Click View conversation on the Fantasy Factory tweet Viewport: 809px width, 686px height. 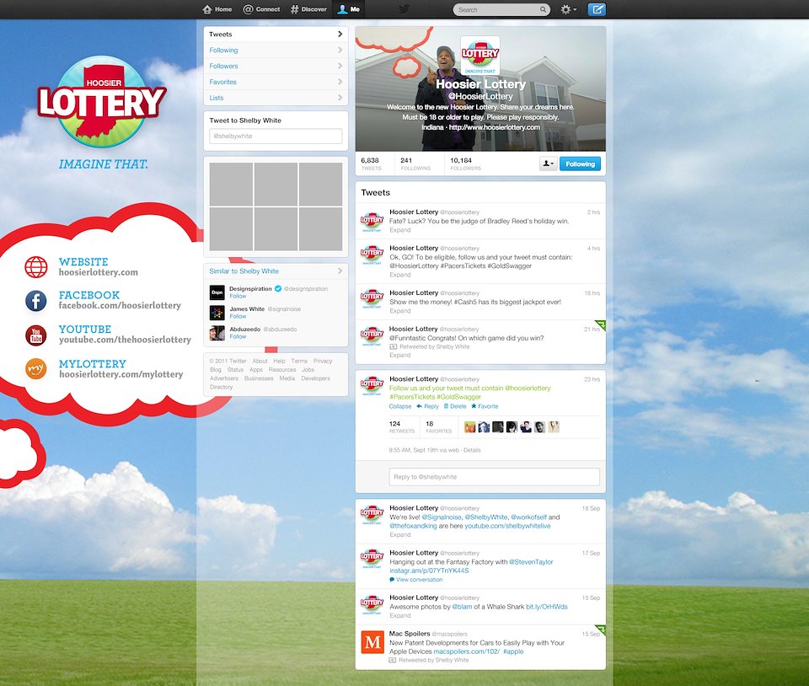point(415,580)
